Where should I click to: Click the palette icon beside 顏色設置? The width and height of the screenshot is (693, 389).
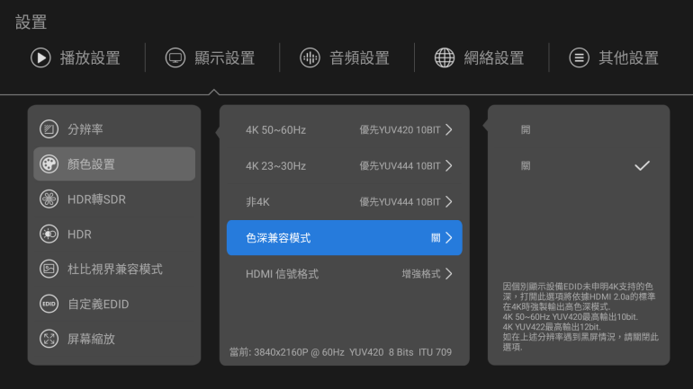(x=49, y=164)
